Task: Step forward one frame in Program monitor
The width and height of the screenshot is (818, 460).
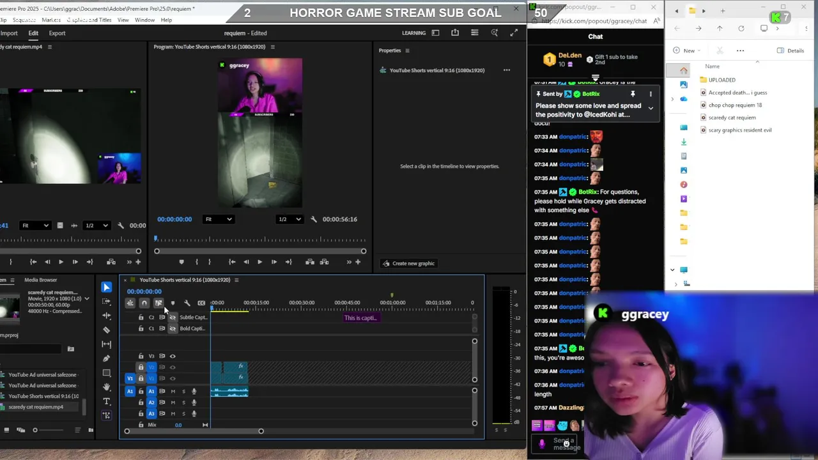Action: tap(274, 262)
